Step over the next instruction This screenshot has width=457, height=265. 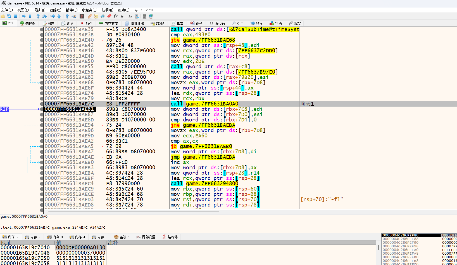pos(45,16)
